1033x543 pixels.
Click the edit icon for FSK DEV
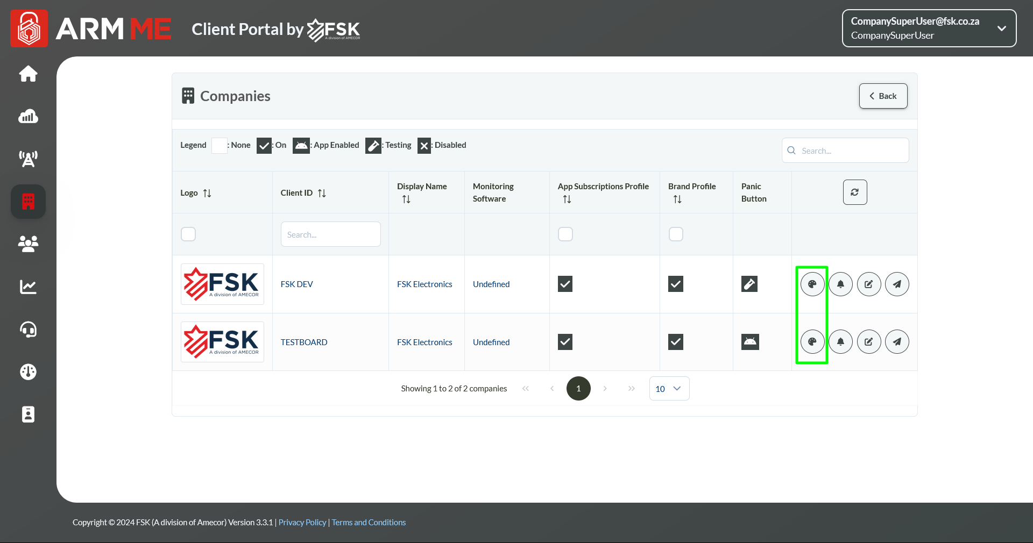point(868,284)
